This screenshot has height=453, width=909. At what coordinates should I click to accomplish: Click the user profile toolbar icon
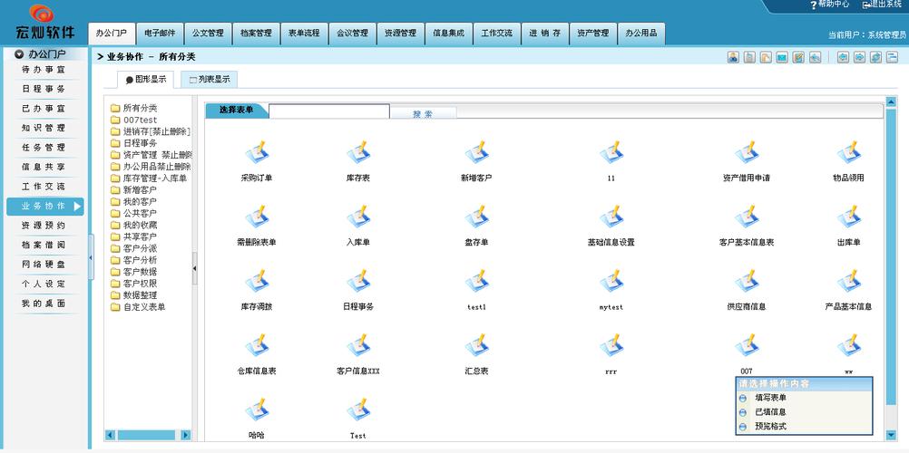[x=733, y=57]
